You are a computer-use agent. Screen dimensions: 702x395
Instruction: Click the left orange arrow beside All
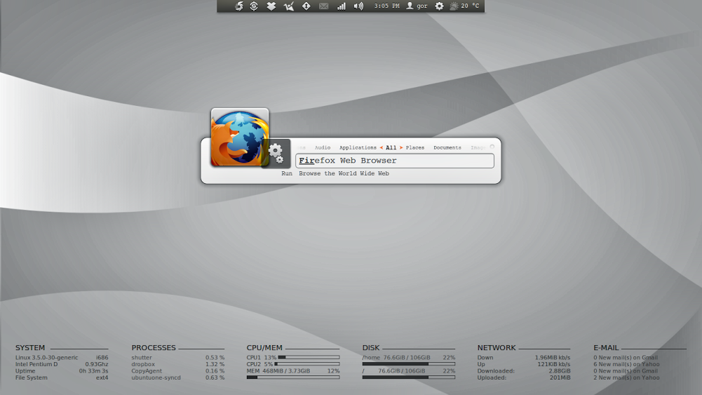click(x=381, y=147)
